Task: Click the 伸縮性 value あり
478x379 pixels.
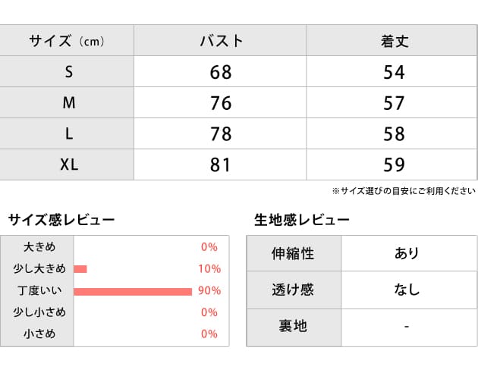Action: 407,253
